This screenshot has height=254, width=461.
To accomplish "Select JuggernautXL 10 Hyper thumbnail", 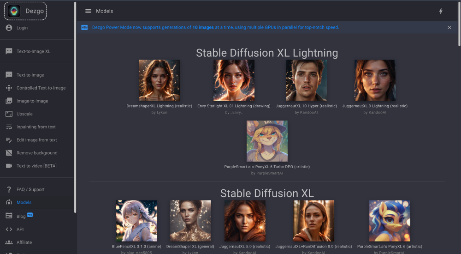I will pos(306,80).
